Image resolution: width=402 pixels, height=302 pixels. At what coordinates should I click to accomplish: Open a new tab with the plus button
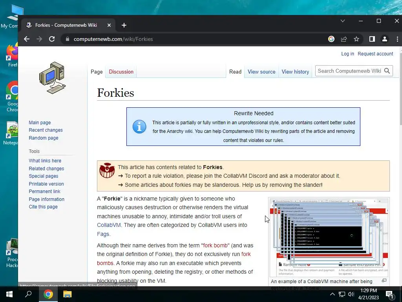coord(124,25)
